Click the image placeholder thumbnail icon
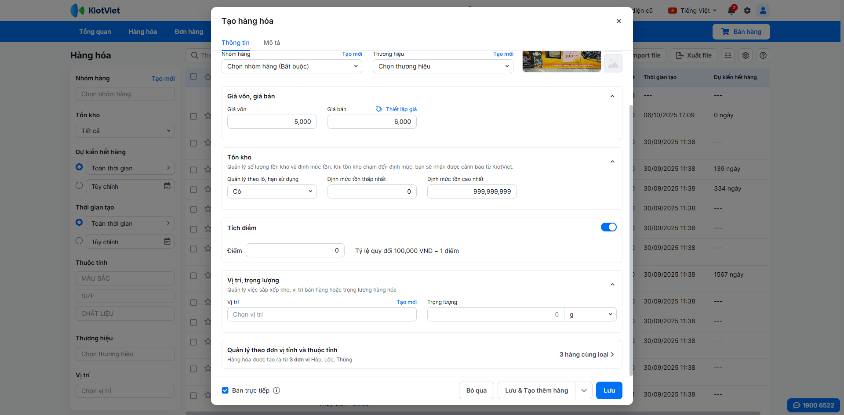 point(613,64)
